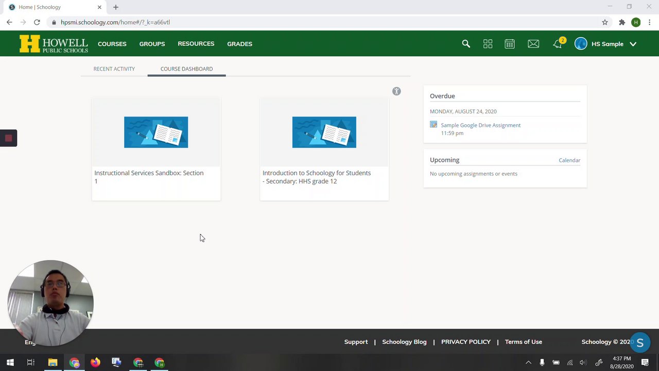Open the Grades menu
Viewport: 659px width, 371px height.
(240, 44)
